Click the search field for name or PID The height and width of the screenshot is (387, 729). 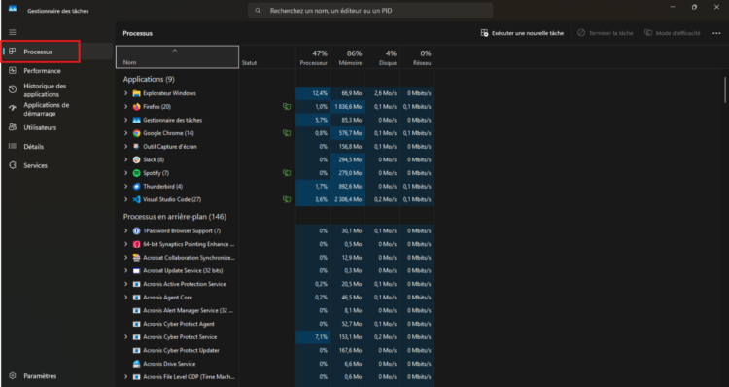370,11
